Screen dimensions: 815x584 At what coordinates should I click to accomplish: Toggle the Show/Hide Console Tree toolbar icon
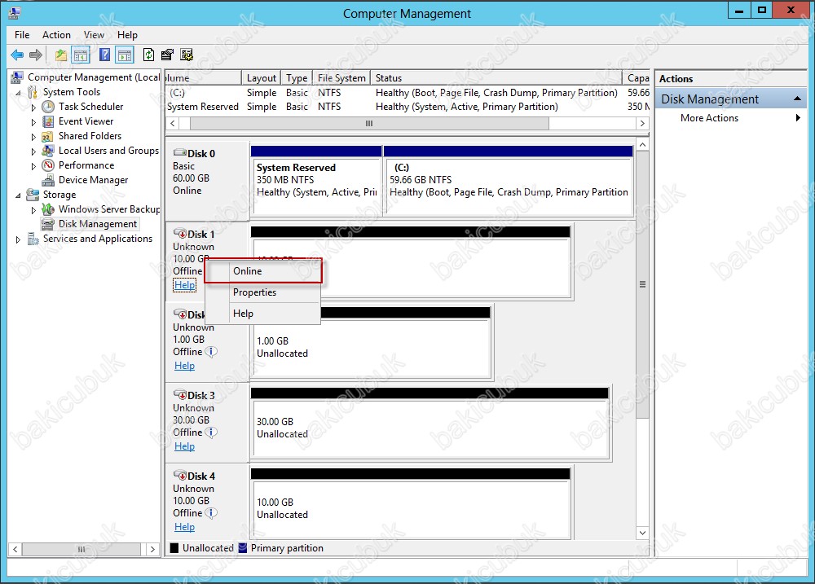pos(81,55)
